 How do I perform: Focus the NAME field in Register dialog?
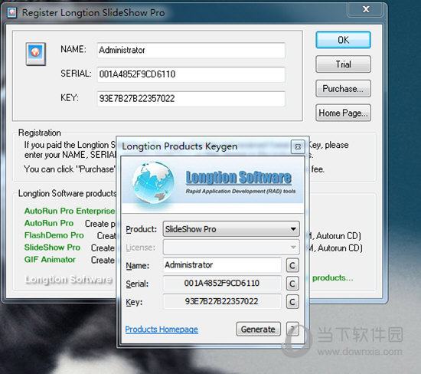coord(191,50)
